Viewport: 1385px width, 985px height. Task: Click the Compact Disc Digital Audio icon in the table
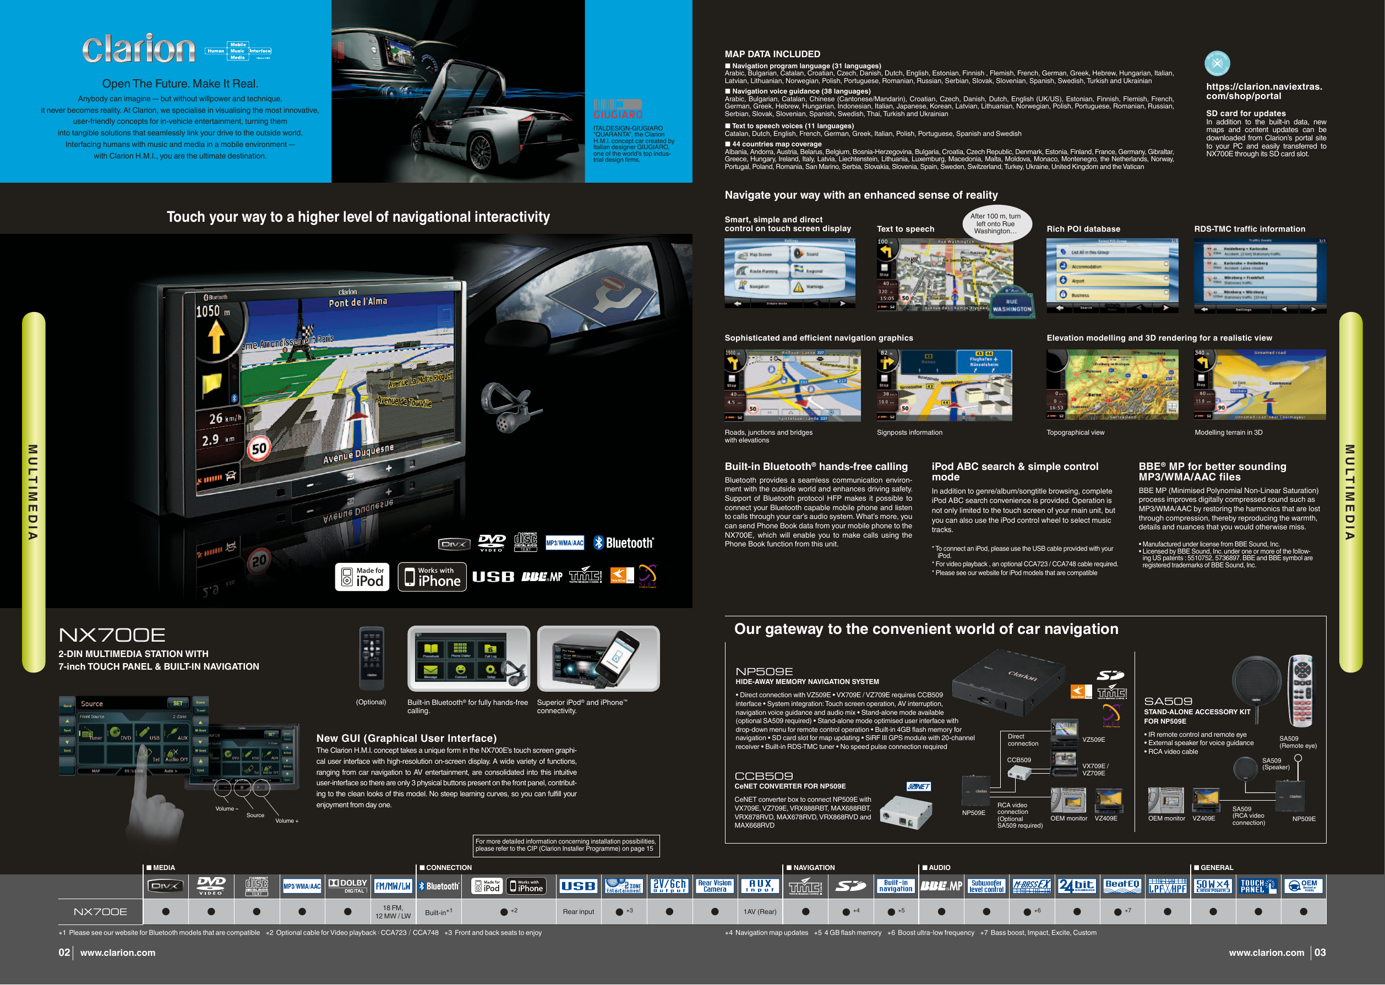pyautogui.click(x=257, y=886)
